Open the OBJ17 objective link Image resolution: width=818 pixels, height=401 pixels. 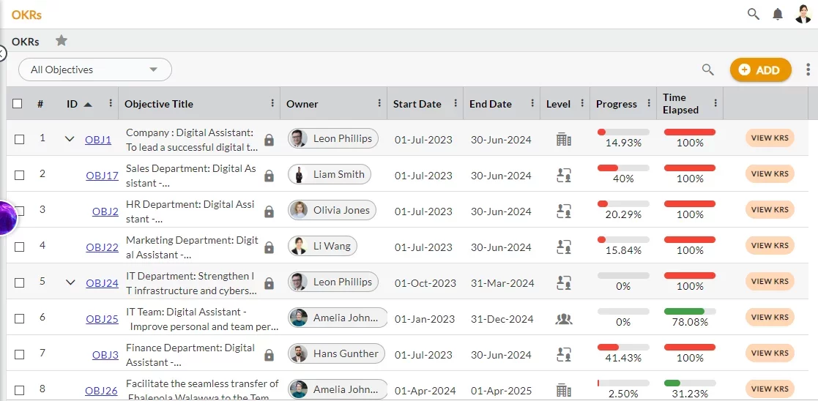tap(102, 176)
